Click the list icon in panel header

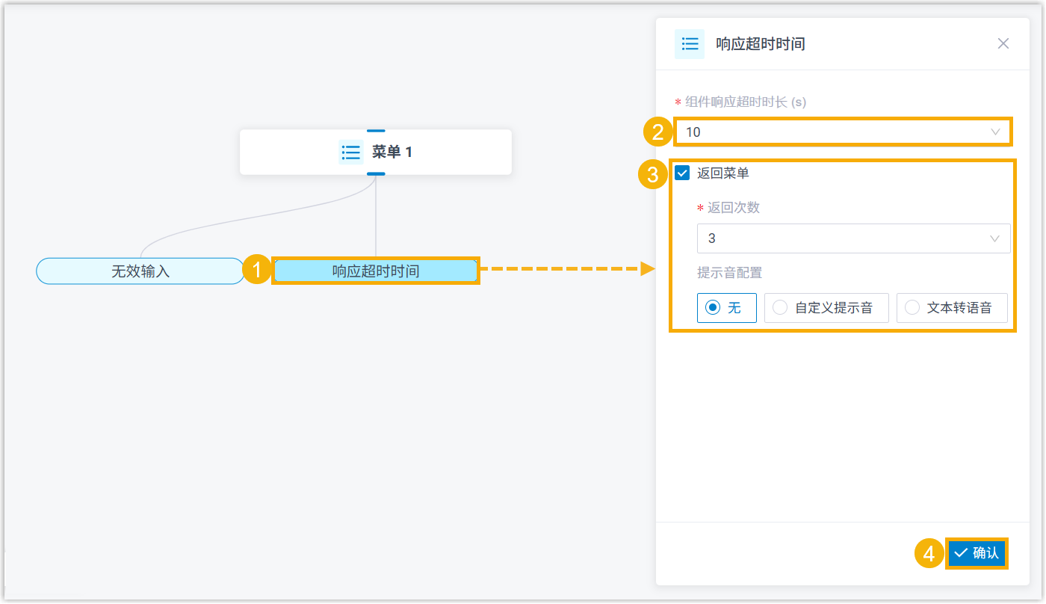(x=689, y=44)
